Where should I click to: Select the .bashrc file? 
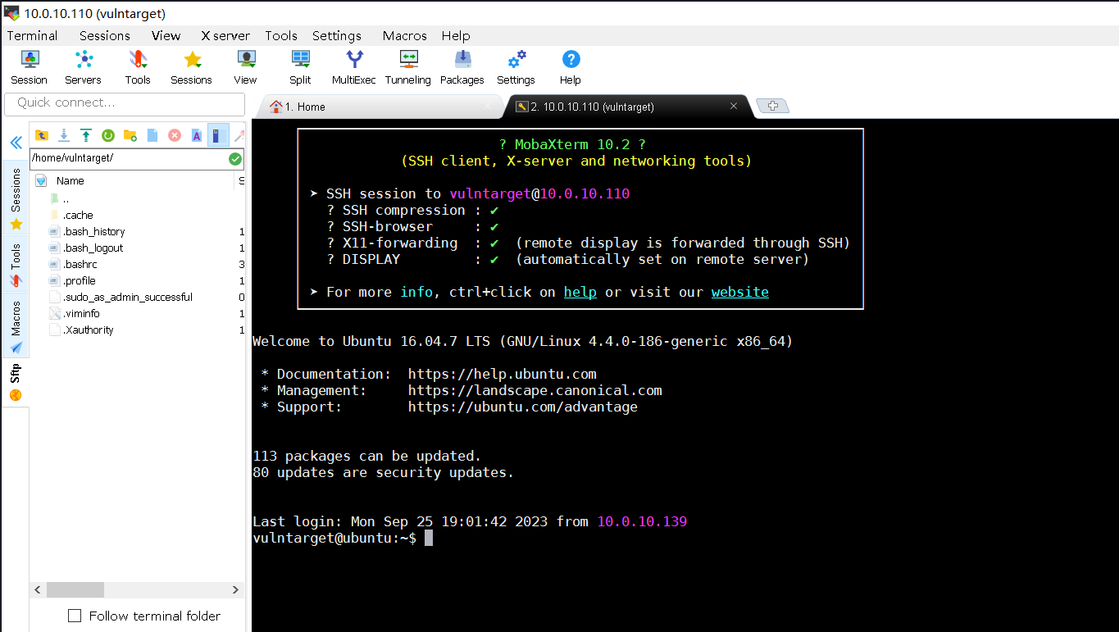pyautogui.click(x=73, y=264)
